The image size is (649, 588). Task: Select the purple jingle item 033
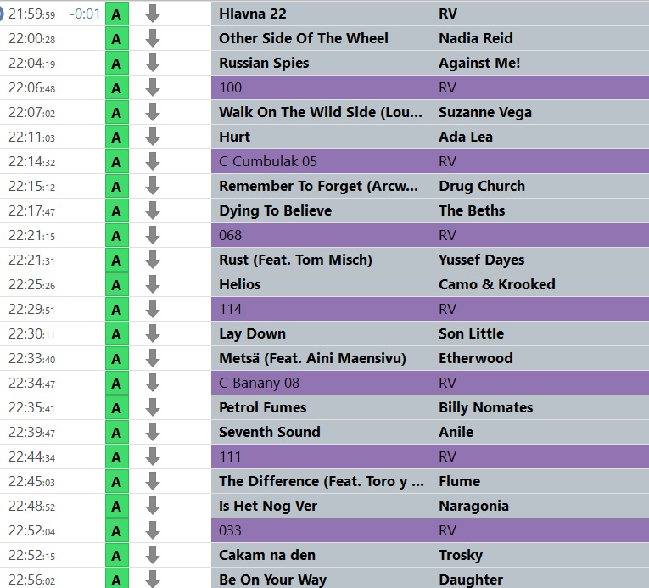point(230,531)
